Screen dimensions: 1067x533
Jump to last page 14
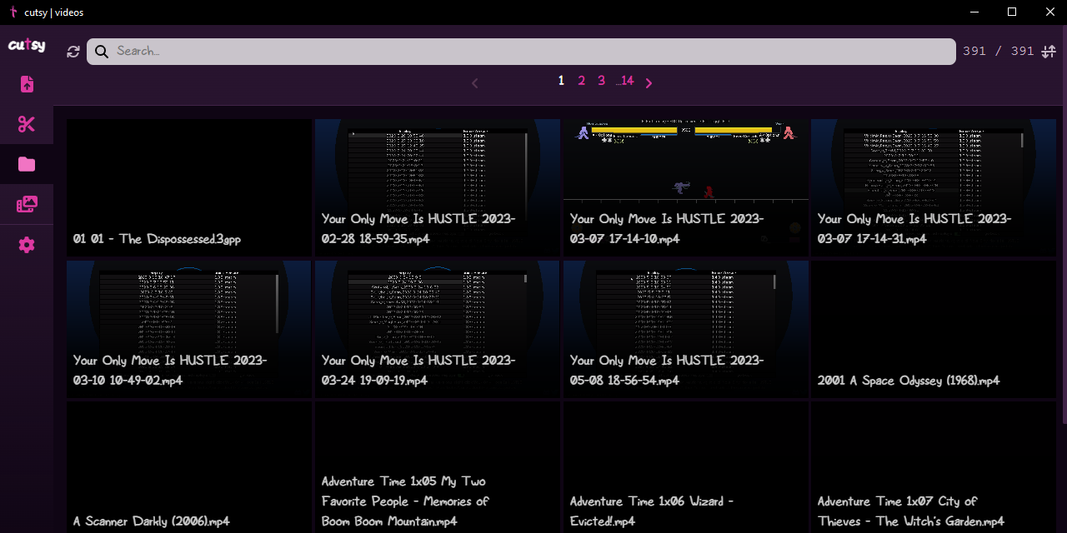pyautogui.click(x=625, y=81)
